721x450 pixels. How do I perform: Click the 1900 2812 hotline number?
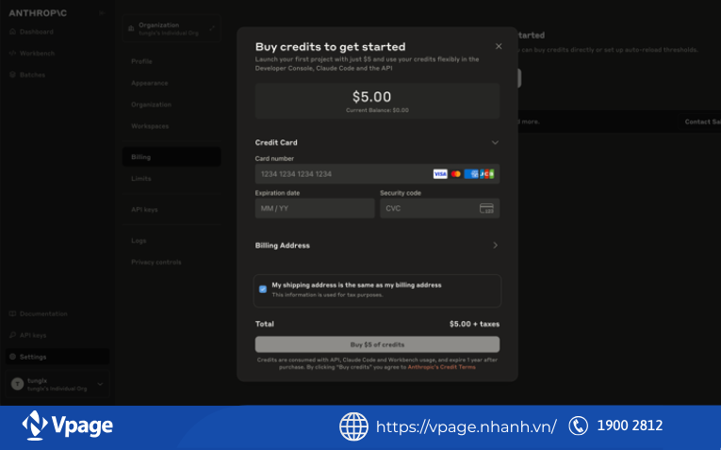[x=630, y=426]
